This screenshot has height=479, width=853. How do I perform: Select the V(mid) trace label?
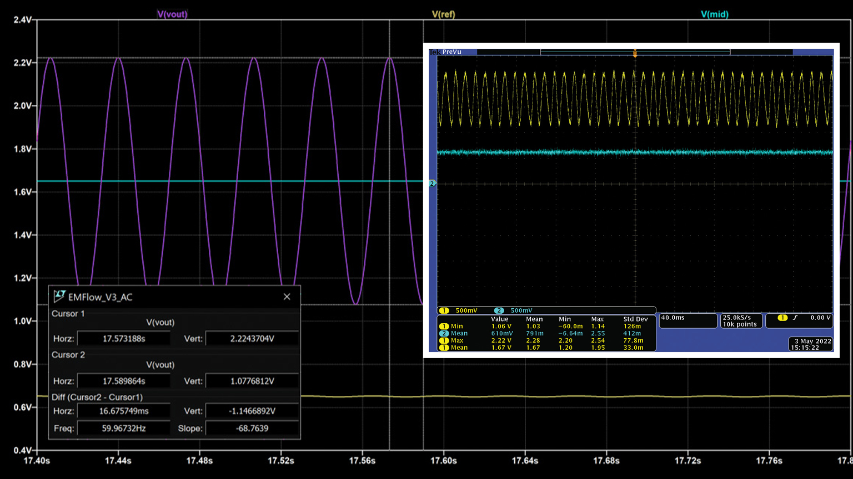click(714, 14)
